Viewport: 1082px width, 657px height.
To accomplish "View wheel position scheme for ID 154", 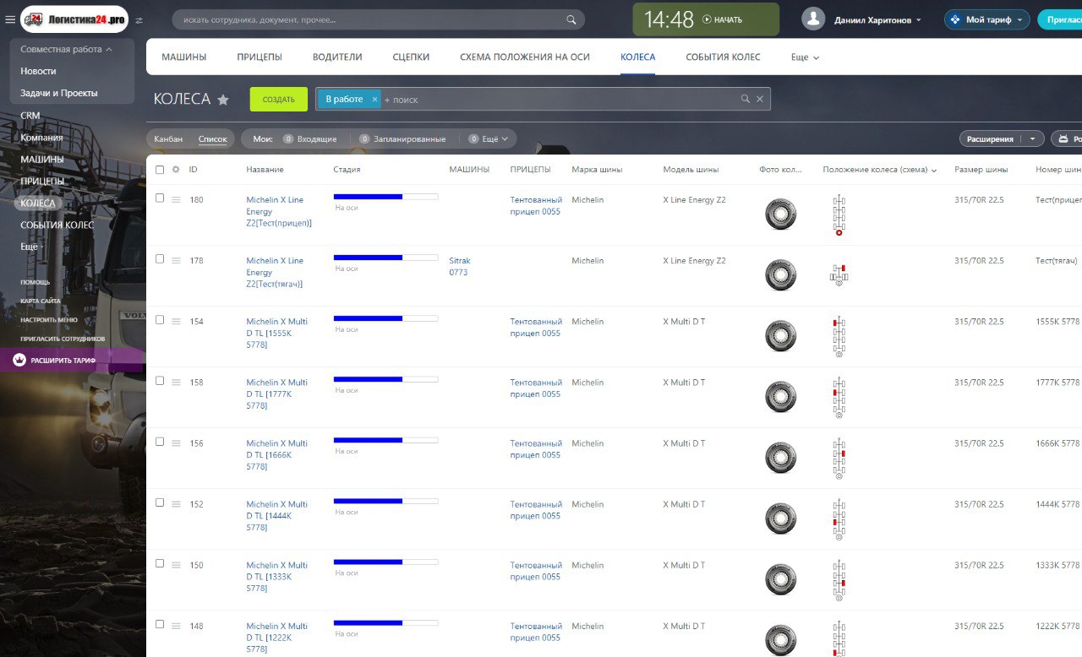I will tap(839, 336).
